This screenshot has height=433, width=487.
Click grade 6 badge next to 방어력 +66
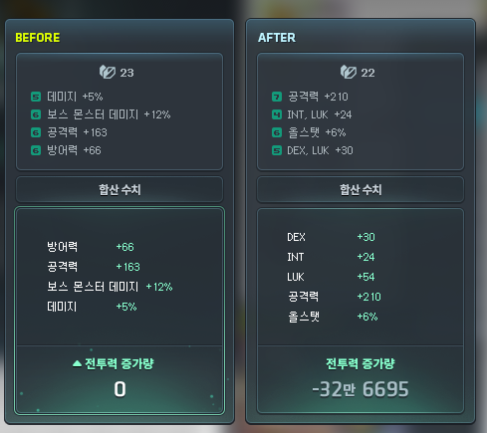pyautogui.click(x=36, y=150)
